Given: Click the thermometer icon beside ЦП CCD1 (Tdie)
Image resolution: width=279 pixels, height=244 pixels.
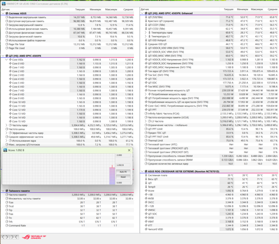Looking at the screenshot, I should click(146, 25).
